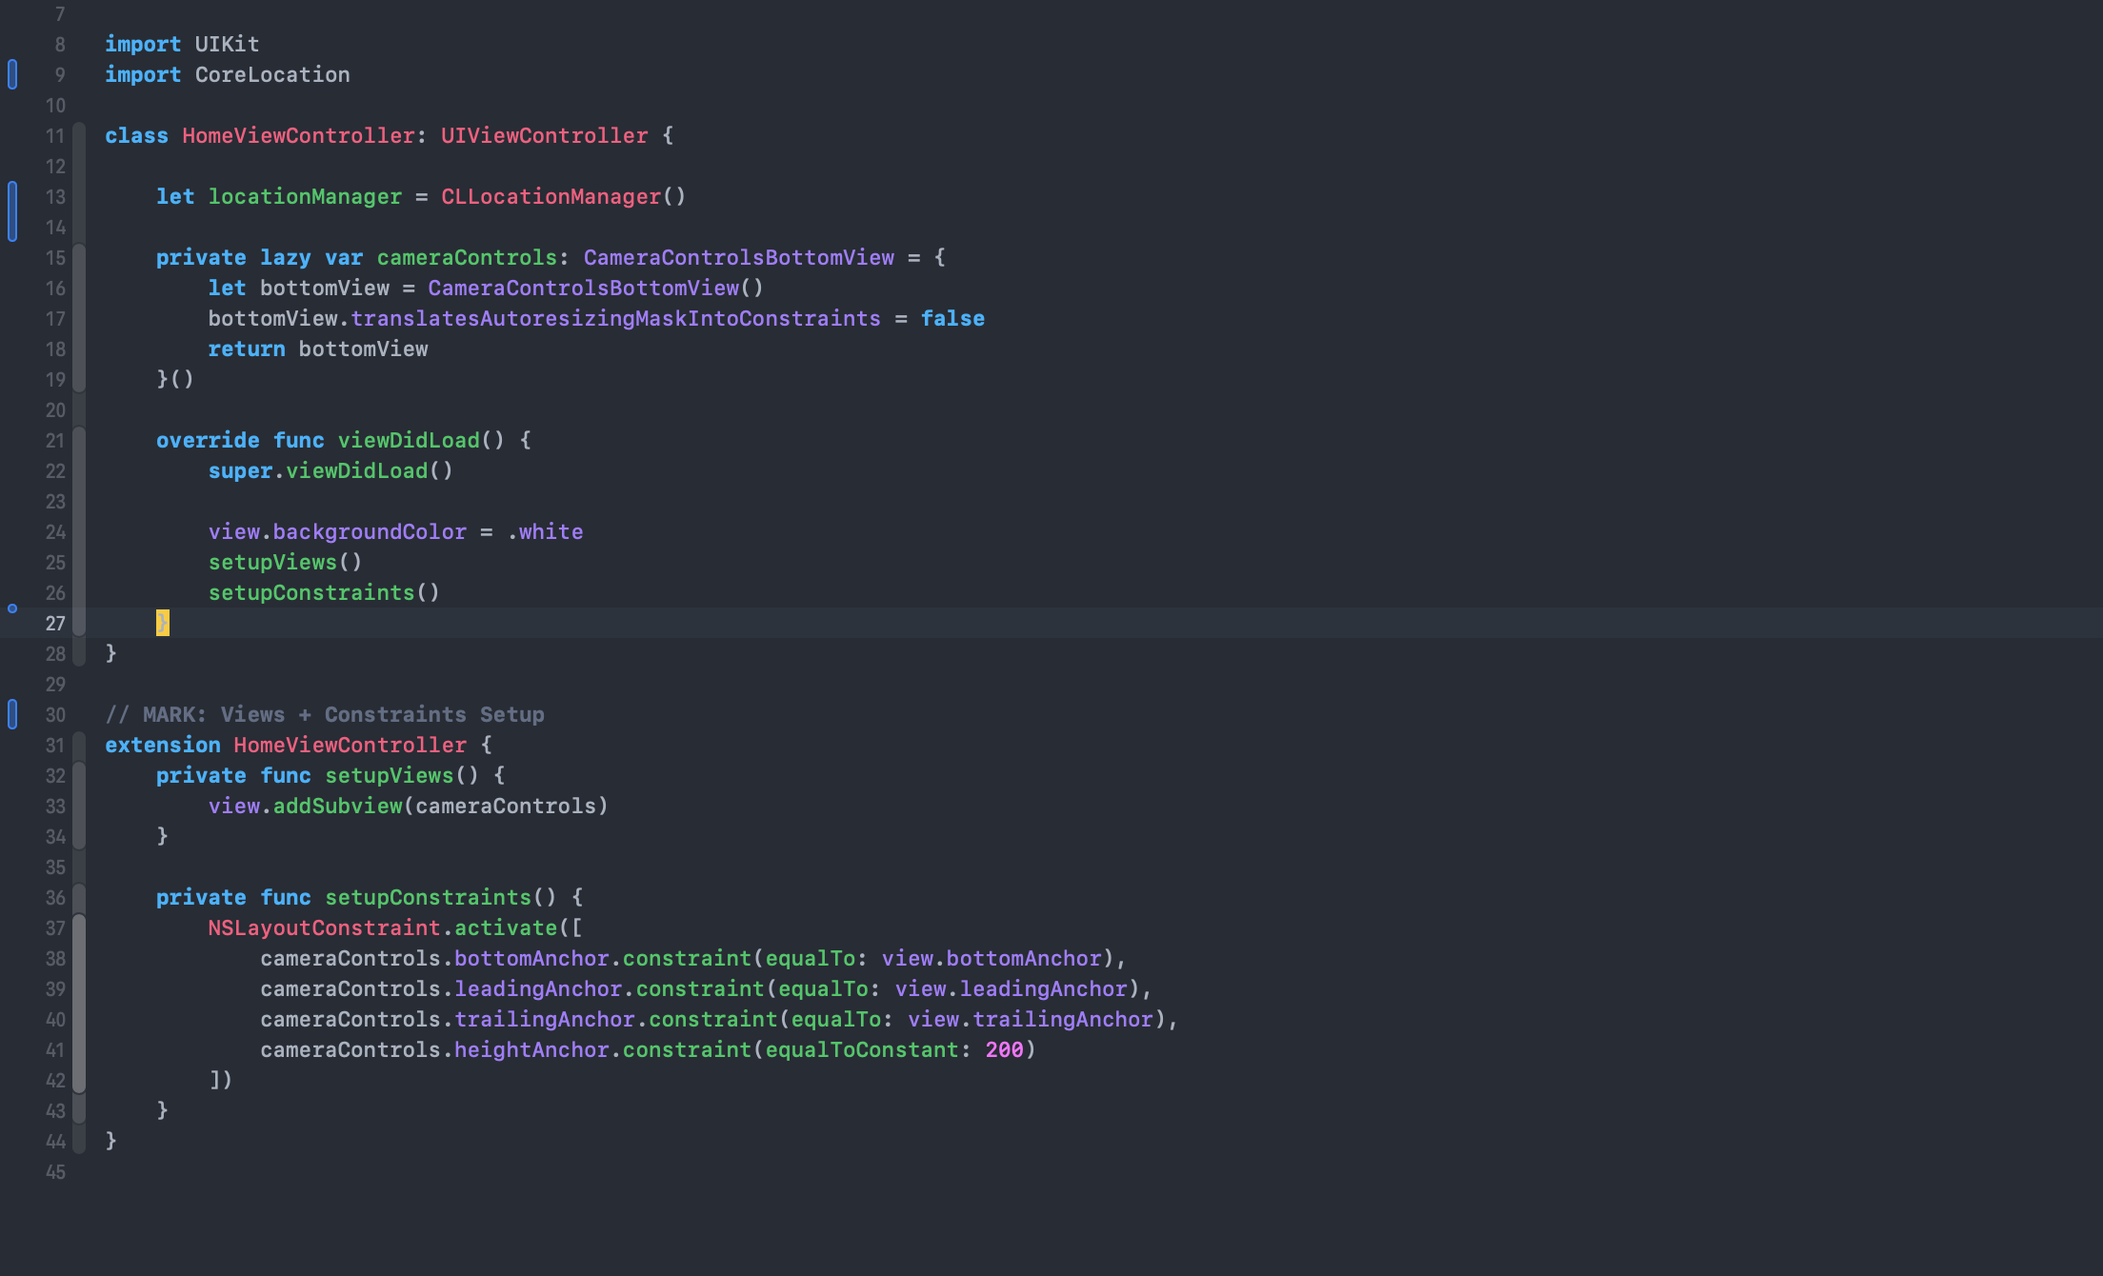Click the 'false' keyword on line 17

952,319
